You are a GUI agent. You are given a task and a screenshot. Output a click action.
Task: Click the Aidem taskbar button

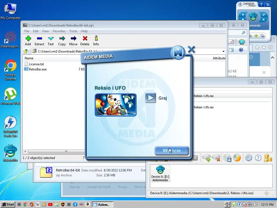pyautogui.click(x=103, y=205)
